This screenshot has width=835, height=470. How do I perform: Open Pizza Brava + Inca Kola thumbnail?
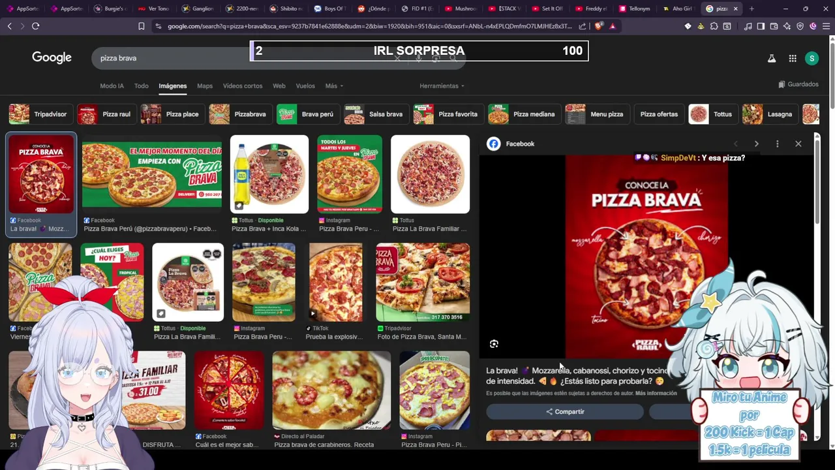point(269,174)
